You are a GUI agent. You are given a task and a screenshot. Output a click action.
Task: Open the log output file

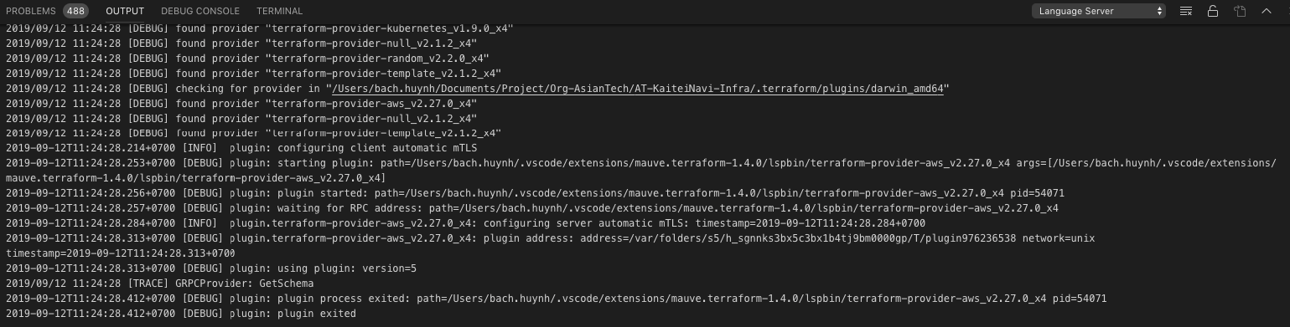click(1240, 11)
